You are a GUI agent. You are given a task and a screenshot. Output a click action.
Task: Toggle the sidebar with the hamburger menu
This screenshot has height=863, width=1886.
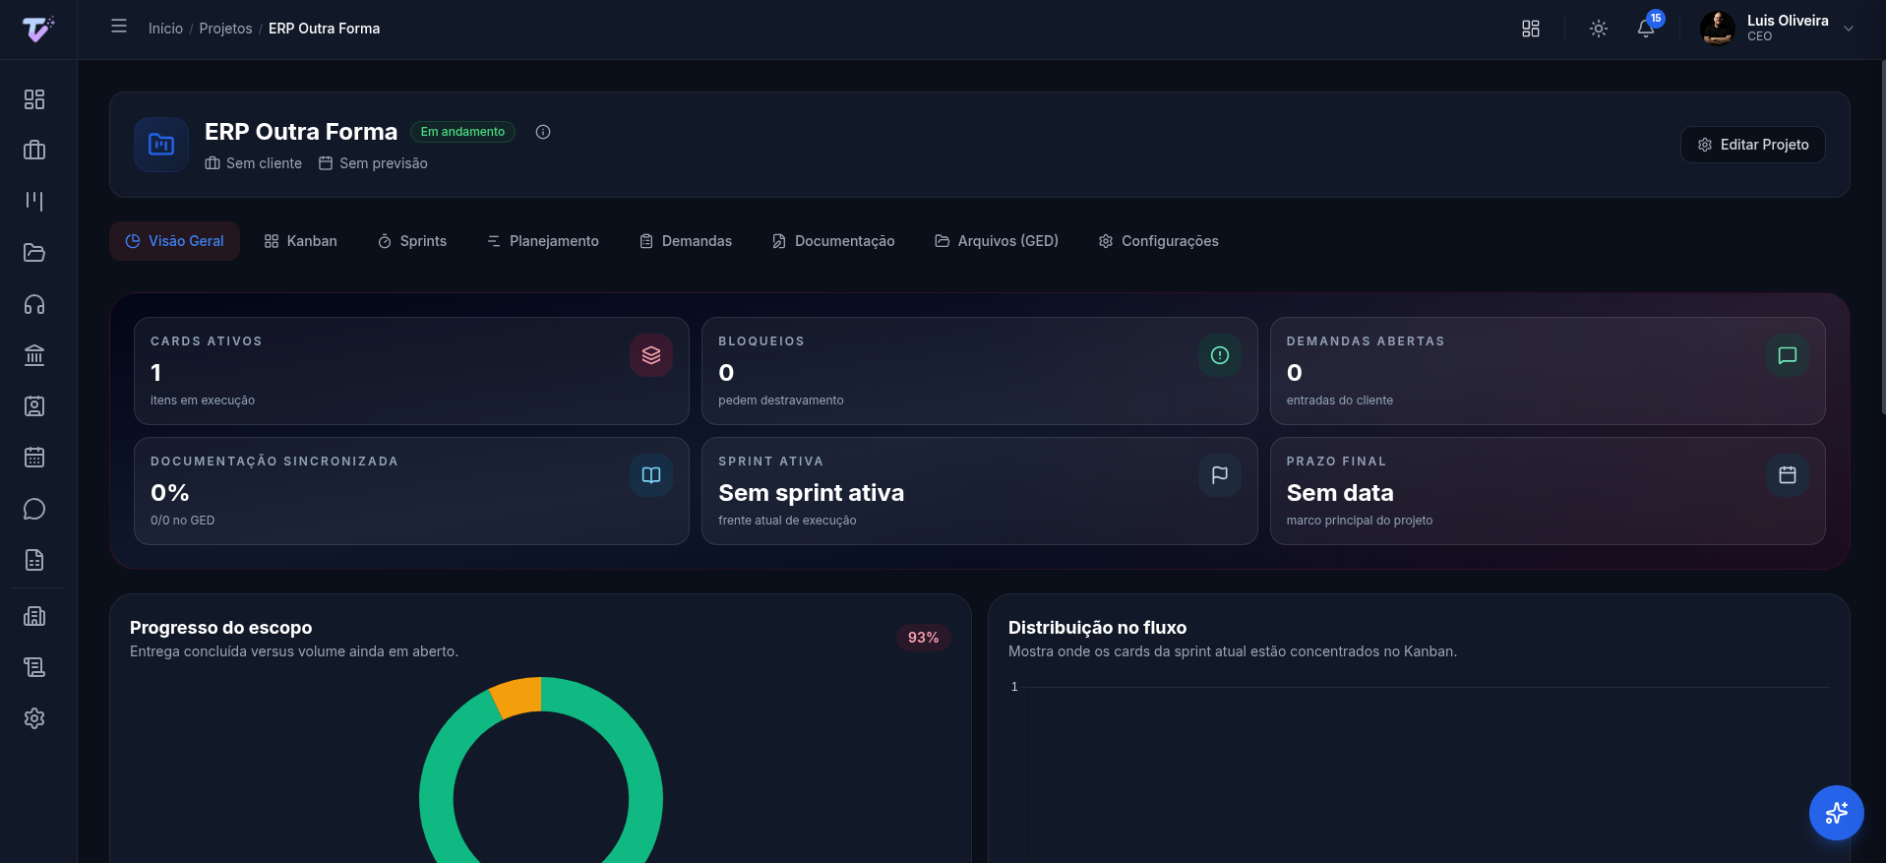tap(119, 27)
